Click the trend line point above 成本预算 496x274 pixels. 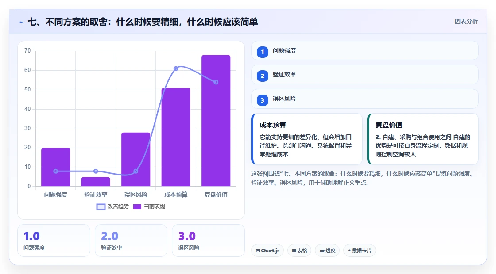(x=176, y=68)
